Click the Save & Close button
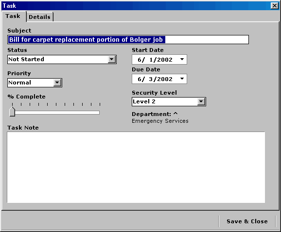Viewport: 281px width, 232px height. click(247, 221)
